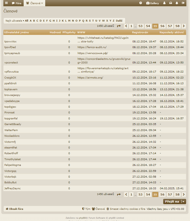The width and height of the screenshot is (190, 221).
Task: Filter members by letter M
Action: [x=69, y=21]
